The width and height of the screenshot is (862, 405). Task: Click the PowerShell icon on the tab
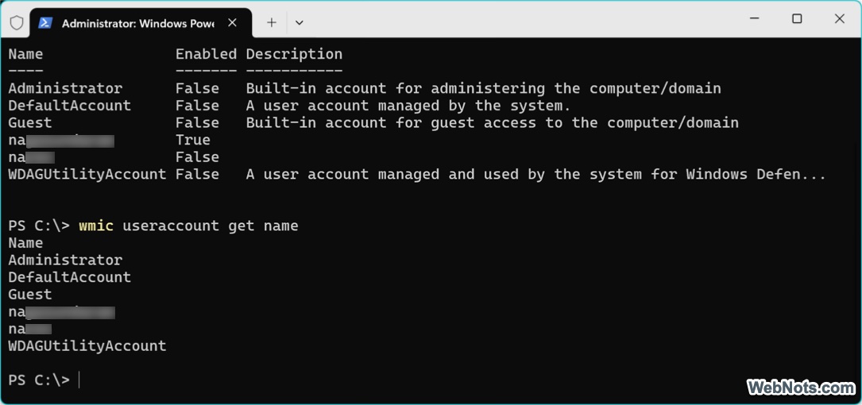[x=46, y=23]
